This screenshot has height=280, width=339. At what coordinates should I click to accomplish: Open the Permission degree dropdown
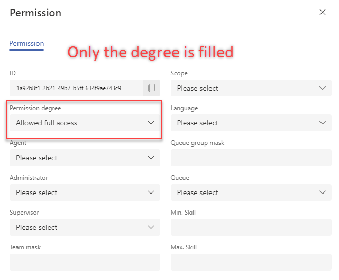[x=85, y=123]
